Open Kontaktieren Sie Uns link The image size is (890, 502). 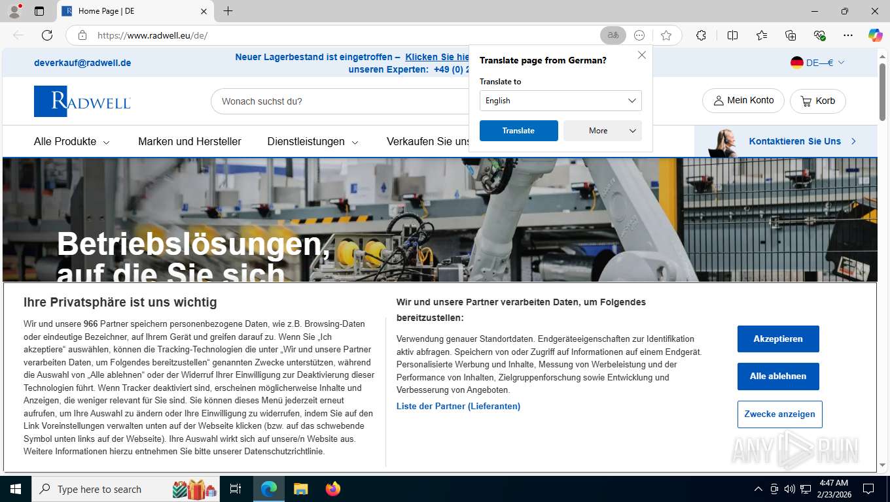click(803, 141)
